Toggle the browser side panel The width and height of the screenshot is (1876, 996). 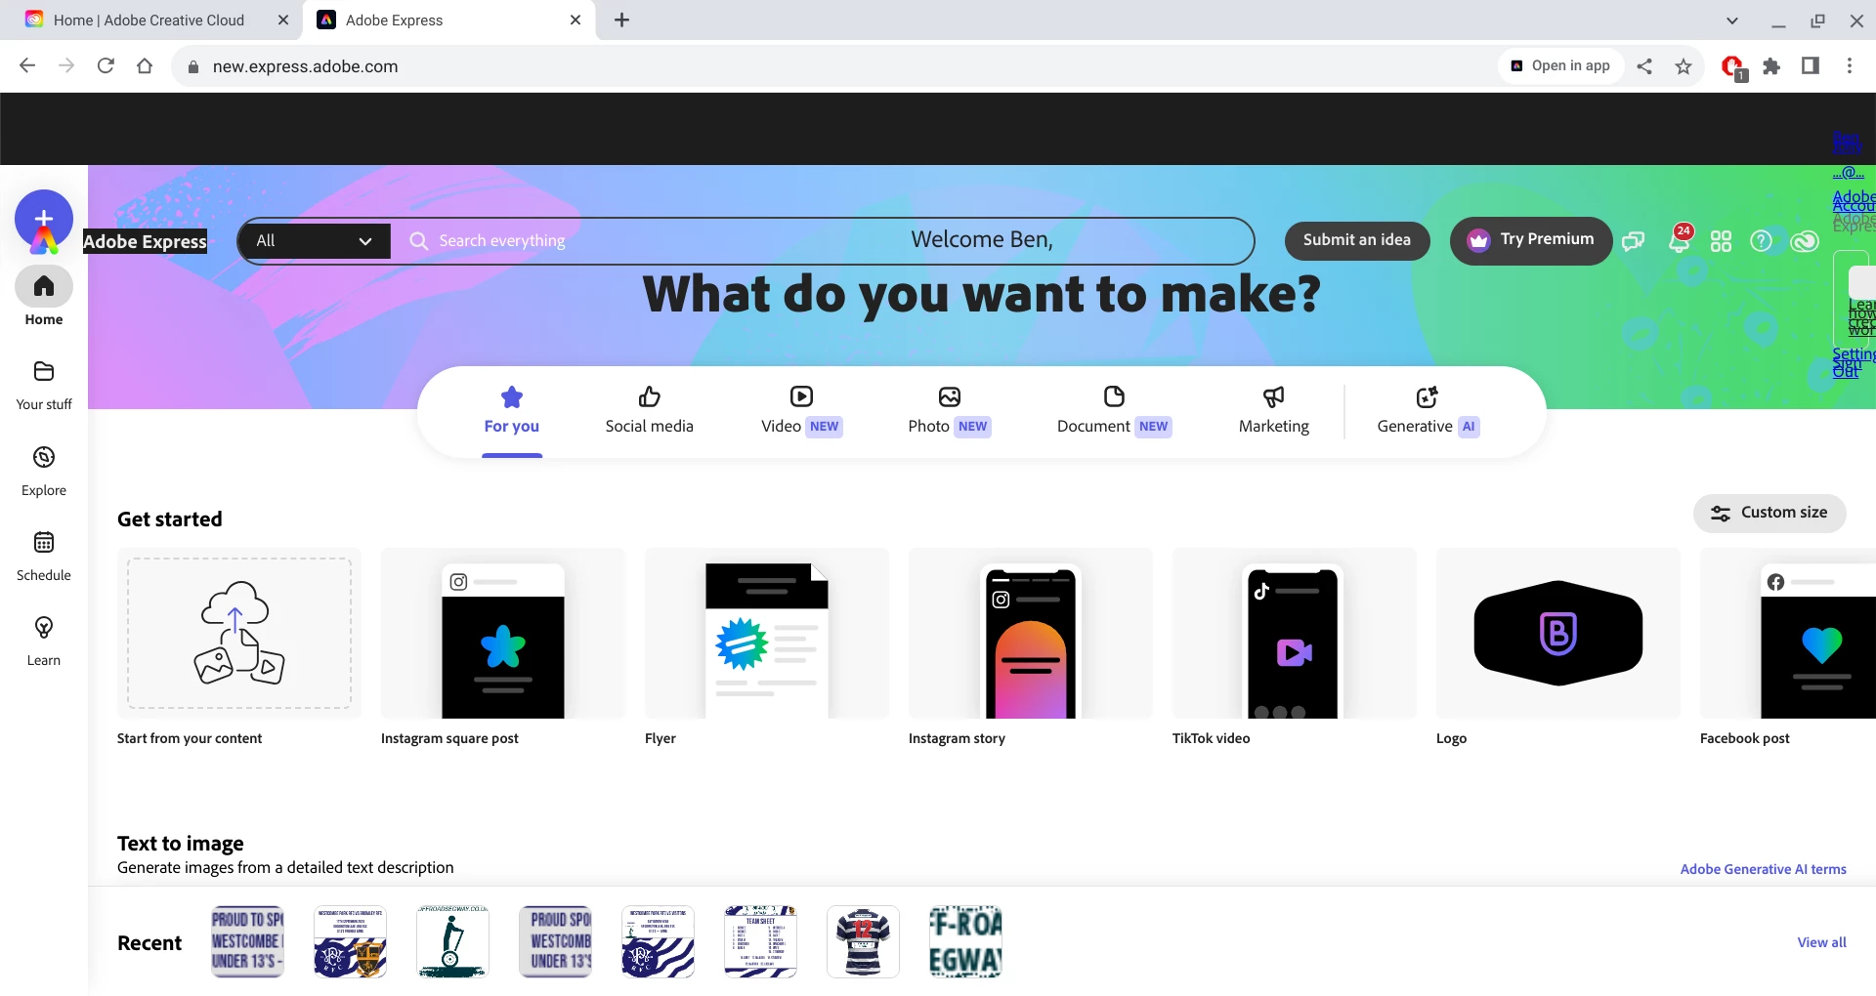coord(1811,66)
